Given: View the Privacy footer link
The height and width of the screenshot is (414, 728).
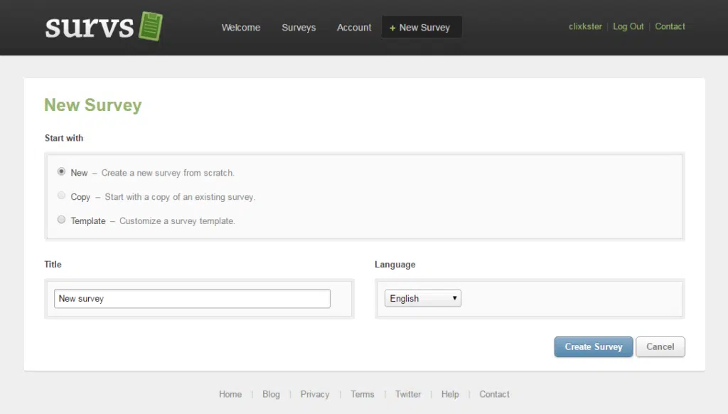Looking at the screenshot, I should pyautogui.click(x=315, y=394).
